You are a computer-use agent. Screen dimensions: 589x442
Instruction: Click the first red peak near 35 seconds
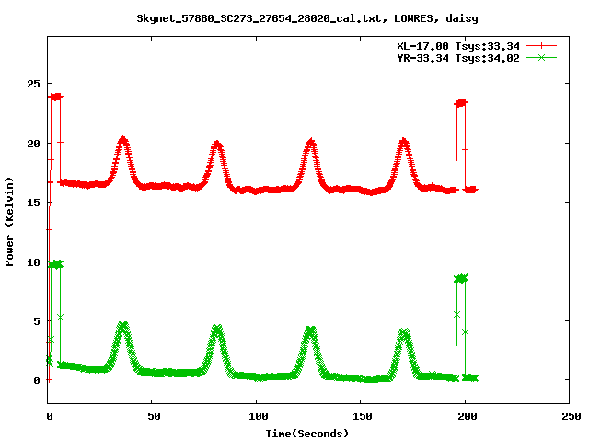(x=122, y=141)
